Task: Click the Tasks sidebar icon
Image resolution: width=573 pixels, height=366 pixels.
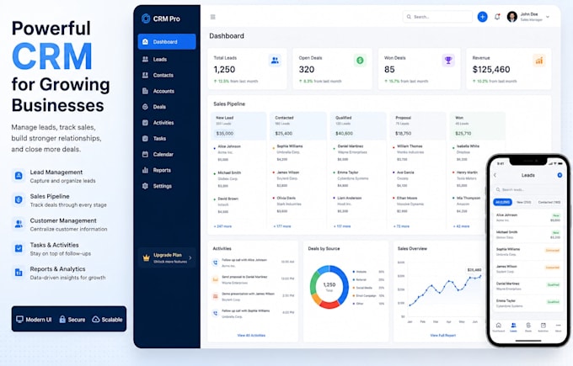Action: click(145, 139)
